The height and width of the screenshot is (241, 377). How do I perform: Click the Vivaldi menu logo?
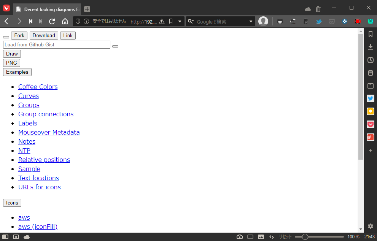pyautogui.click(x=6, y=8)
